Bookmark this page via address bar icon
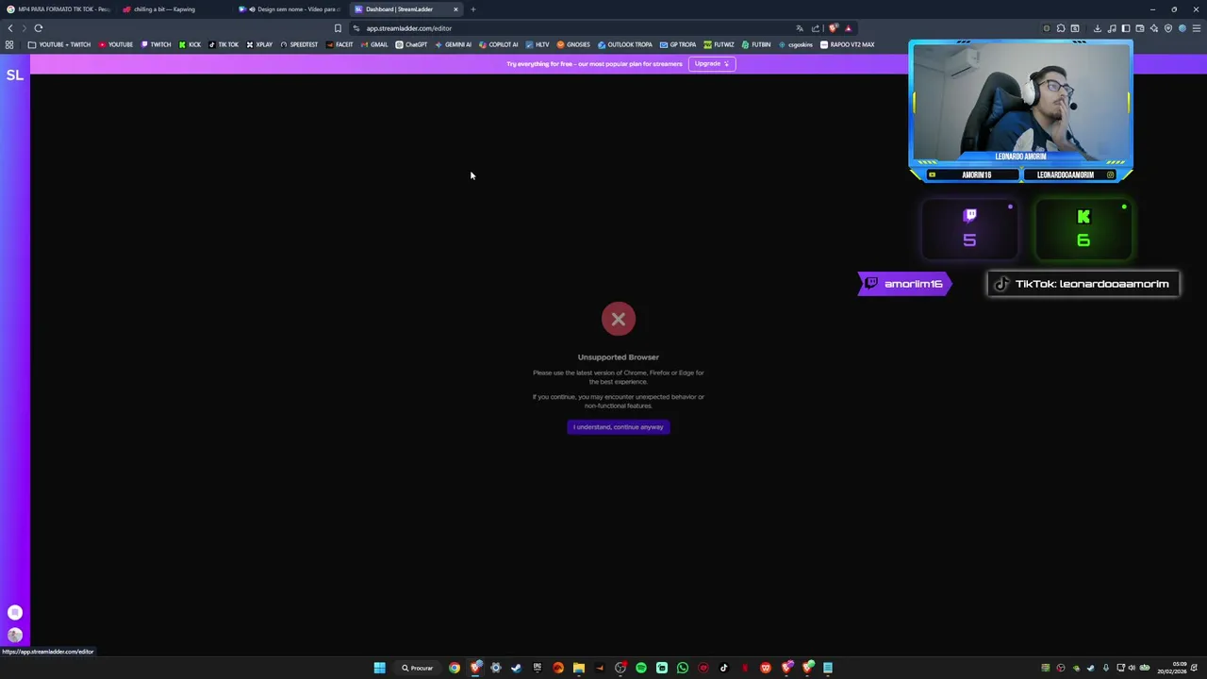 (x=338, y=28)
